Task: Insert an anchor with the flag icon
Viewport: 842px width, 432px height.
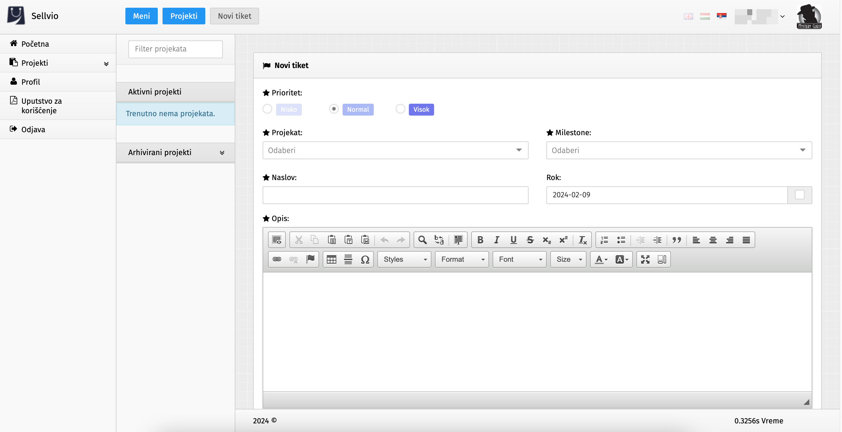Action: (310, 259)
